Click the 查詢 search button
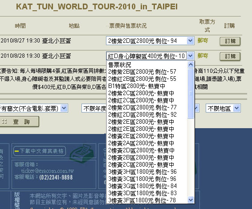This screenshot has height=209, width=252. click(19, 121)
